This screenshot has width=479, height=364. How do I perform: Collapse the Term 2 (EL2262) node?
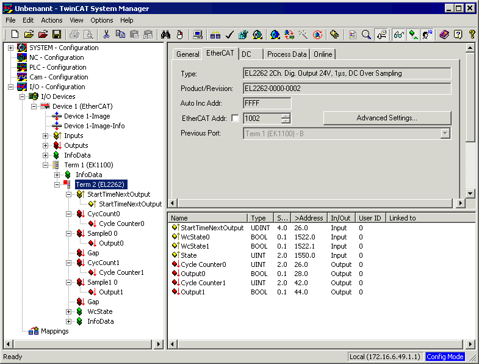[57, 185]
